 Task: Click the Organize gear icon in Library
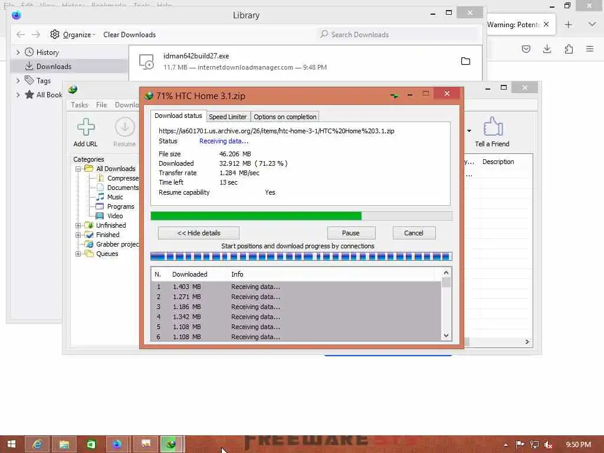click(x=55, y=34)
